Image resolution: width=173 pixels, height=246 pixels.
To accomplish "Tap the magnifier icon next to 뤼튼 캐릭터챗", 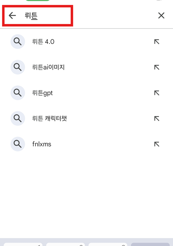I will click(x=17, y=118).
